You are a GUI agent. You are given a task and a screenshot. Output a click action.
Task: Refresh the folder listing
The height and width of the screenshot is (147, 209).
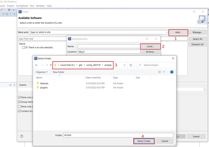pos(131,65)
